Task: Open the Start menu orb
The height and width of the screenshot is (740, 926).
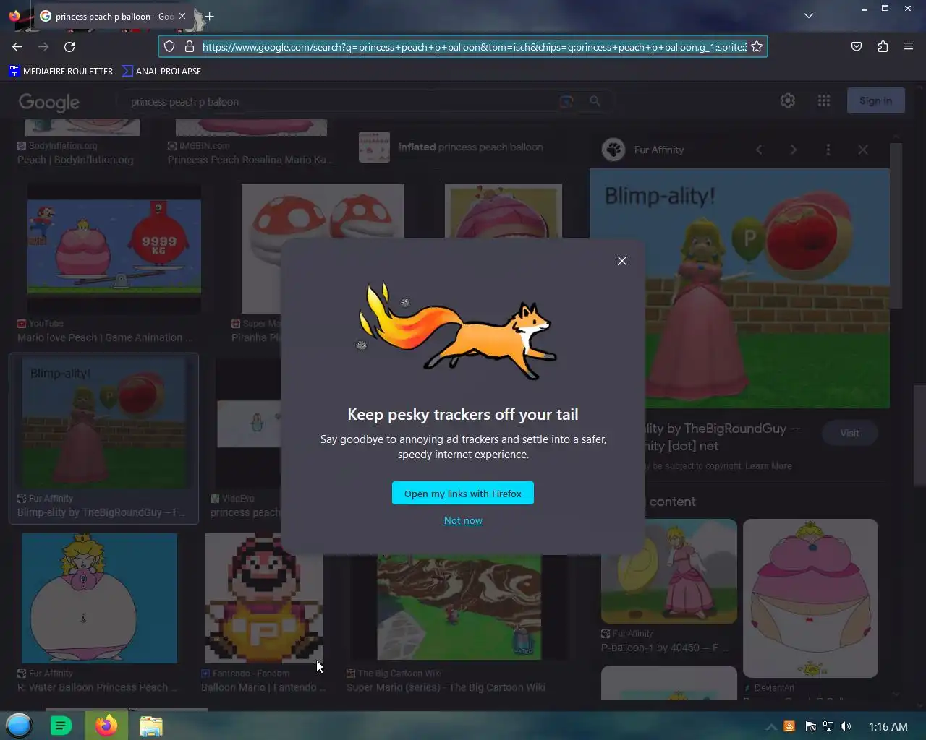Action: (20, 726)
